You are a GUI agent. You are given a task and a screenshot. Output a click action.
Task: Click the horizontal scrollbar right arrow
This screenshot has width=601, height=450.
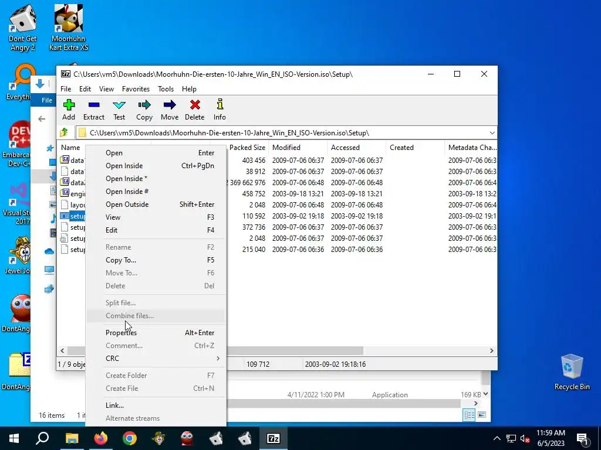click(x=491, y=350)
